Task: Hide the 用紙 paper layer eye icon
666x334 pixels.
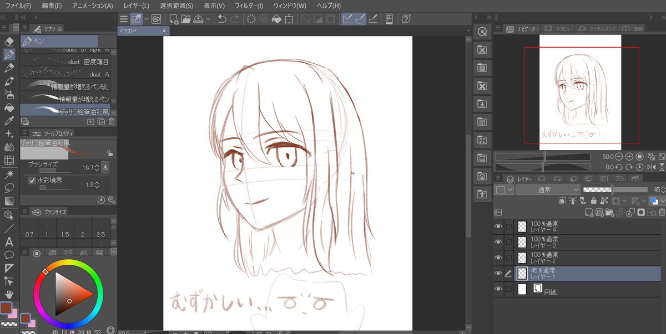Action: point(498,289)
